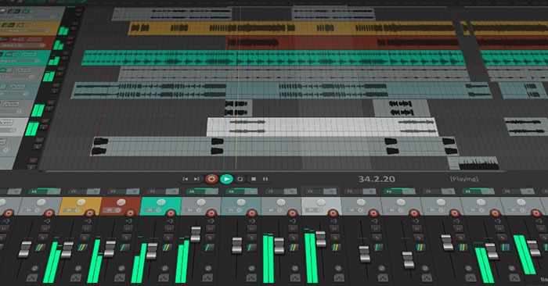548x286 pixels.
Task: Click the volume fader of teal strip
Action: 152,251
